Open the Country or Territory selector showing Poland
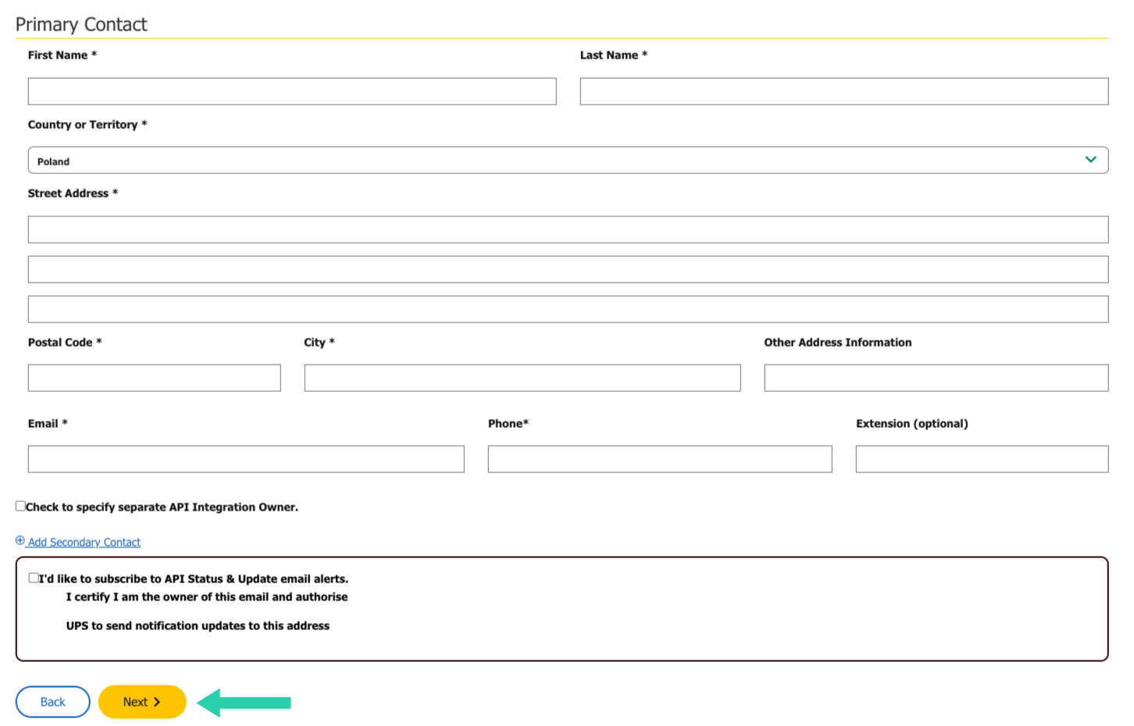The image size is (1134, 726). [568, 159]
